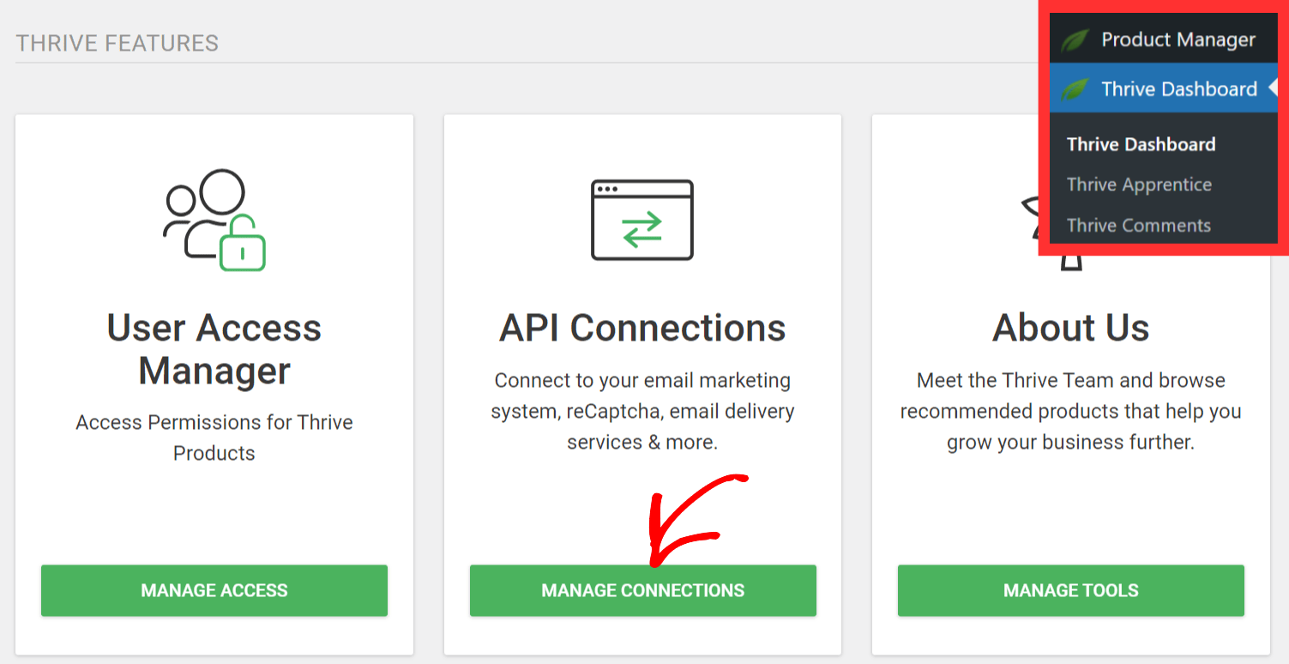Click the MANAGE ACCESS button
The width and height of the screenshot is (1289, 664).
pos(214,590)
